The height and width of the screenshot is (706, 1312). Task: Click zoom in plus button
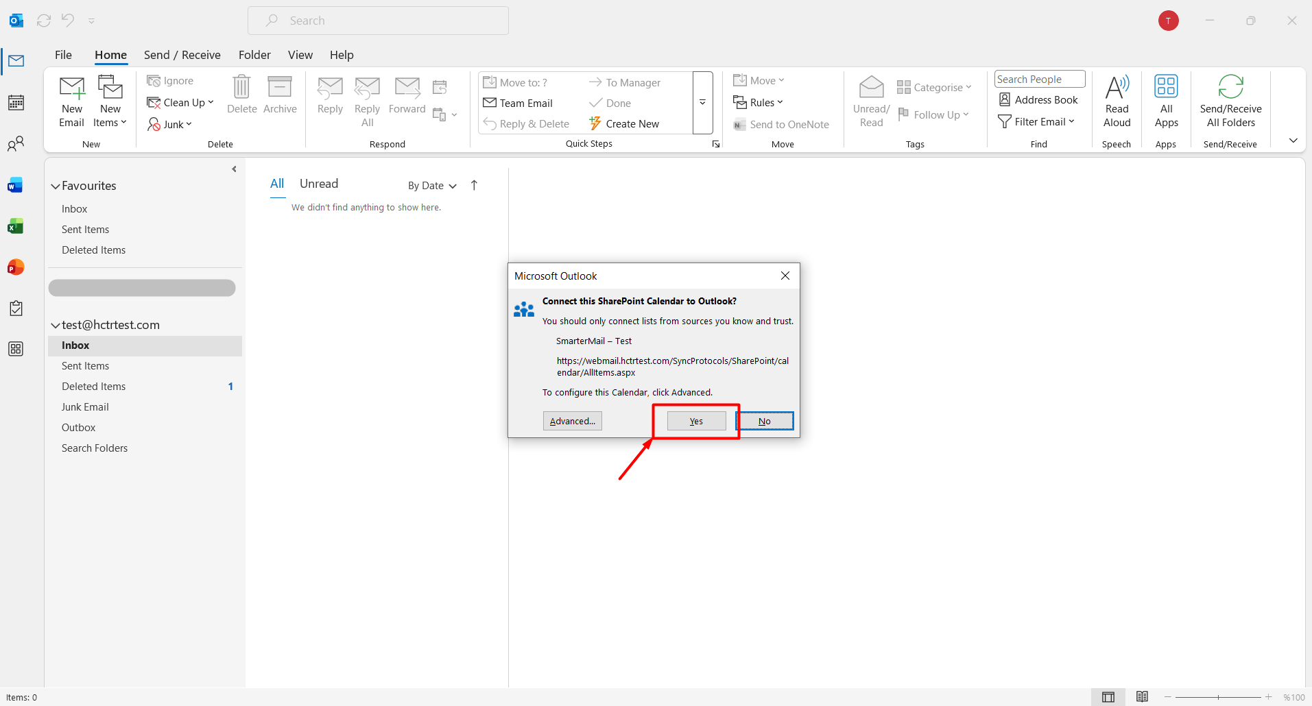tap(1269, 697)
